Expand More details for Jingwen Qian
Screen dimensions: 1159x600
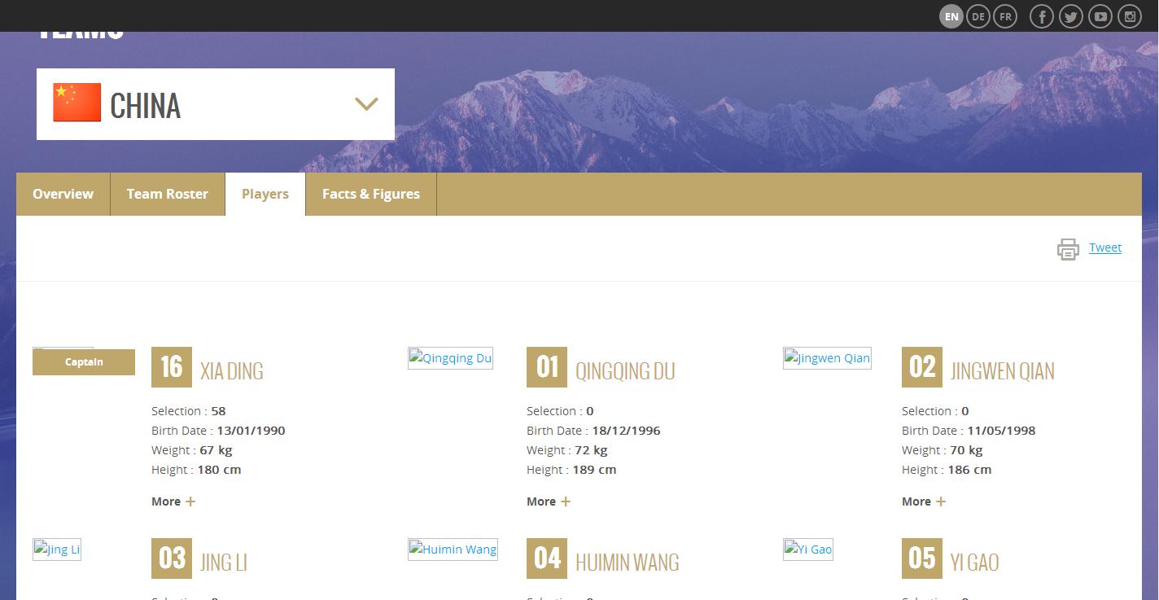point(924,501)
